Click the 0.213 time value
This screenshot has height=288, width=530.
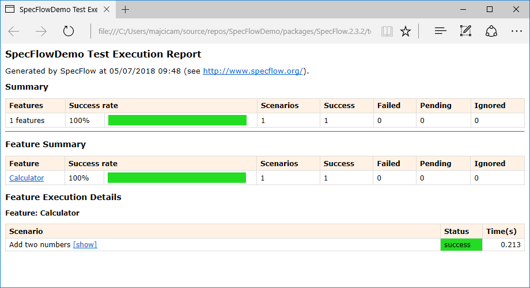tap(510, 244)
